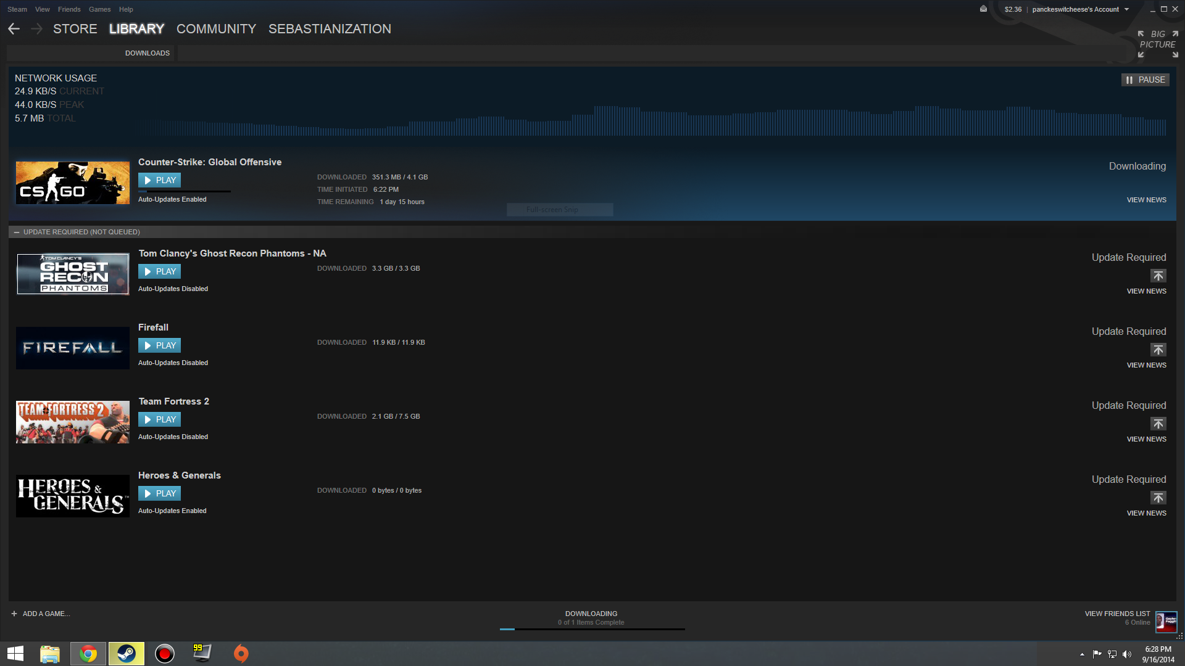1185x666 pixels.
Task: Open the SEBASTIANIZATION profile section
Action: tap(330, 29)
